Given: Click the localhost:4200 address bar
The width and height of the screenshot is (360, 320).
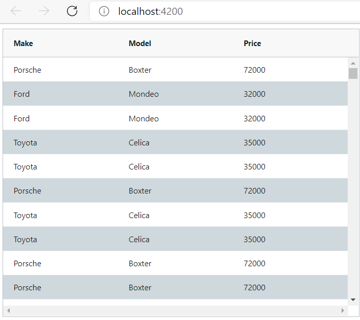Looking at the screenshot, I should 225,11.
